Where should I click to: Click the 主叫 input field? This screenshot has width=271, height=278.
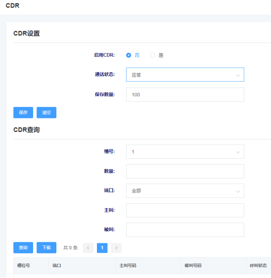[185, 210]
